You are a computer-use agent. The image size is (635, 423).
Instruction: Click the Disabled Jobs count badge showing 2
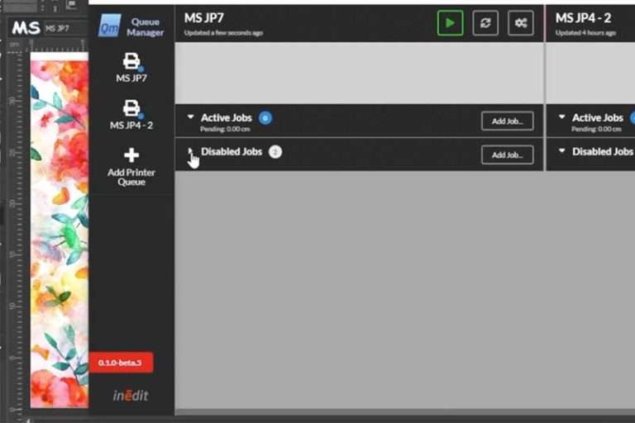tap(275, 152)
